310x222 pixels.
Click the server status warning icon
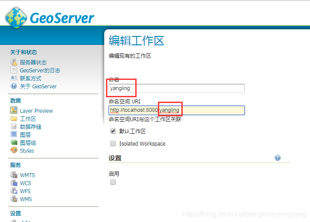point(14,62)
